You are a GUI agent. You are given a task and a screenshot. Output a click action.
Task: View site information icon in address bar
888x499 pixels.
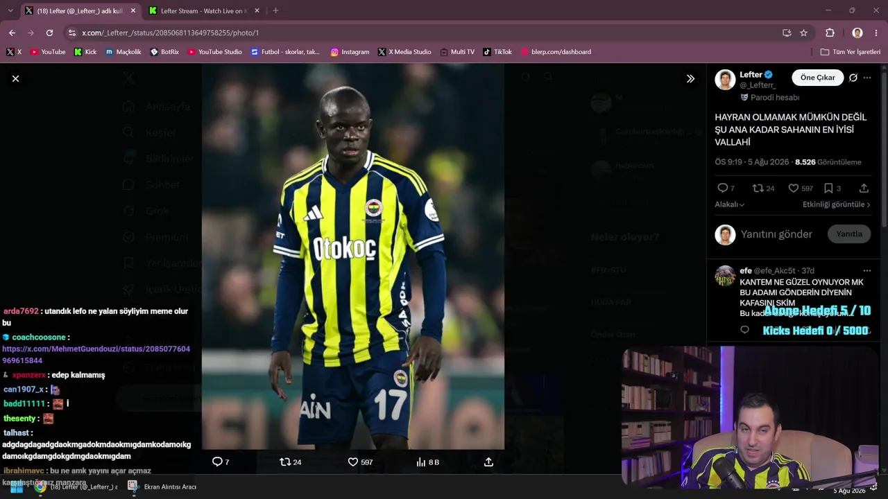click(x=72, y=33)
